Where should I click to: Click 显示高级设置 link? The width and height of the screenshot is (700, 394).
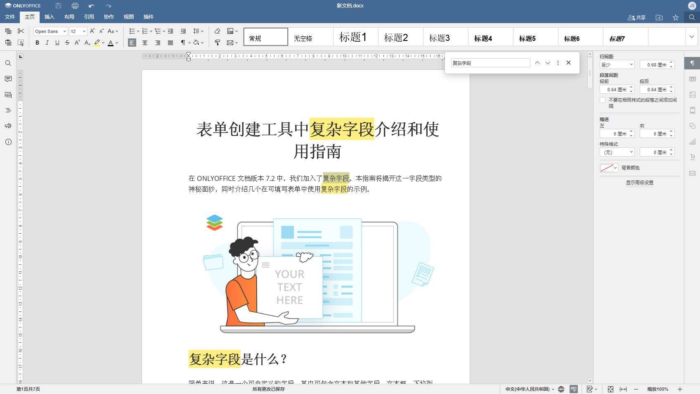coord(639,183)
